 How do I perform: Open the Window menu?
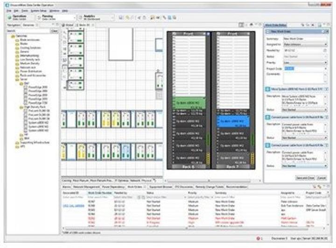click(x=54, y=11)
